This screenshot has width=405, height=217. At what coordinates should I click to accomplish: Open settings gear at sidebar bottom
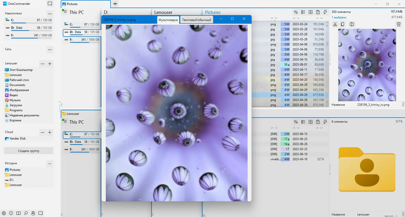[4, 213]
